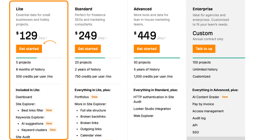
Task: Click Talk to us for the Enterprise plan
Action: click(x=204, y=49)
